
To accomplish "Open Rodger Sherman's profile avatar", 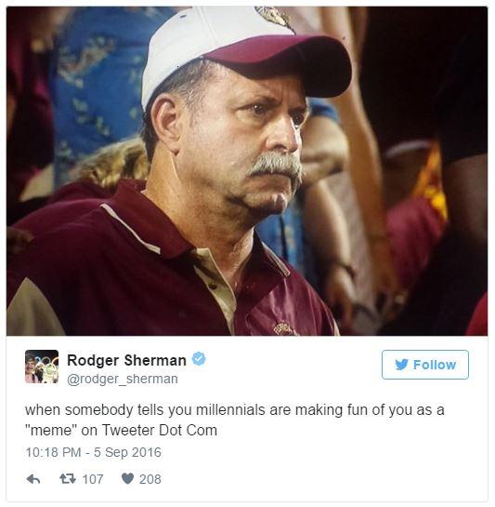I will (x=42, y=367).
